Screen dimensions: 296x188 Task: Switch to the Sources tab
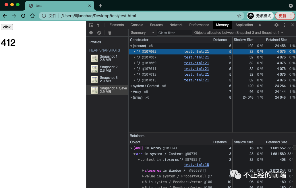156,25
